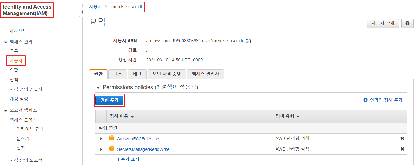Click the 인라인 정책 추가 link
415x165 pixels.
click(x=386, y=100)
